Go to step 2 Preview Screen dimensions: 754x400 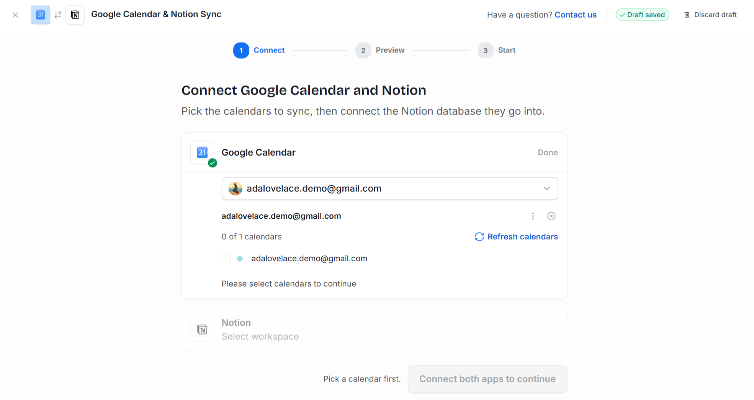[x=380, y=50]
